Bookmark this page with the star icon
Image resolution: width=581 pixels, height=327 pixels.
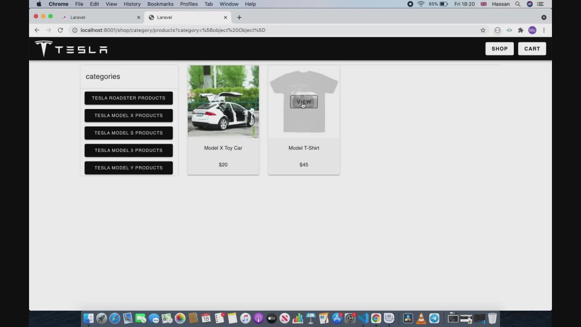point(483,30)
